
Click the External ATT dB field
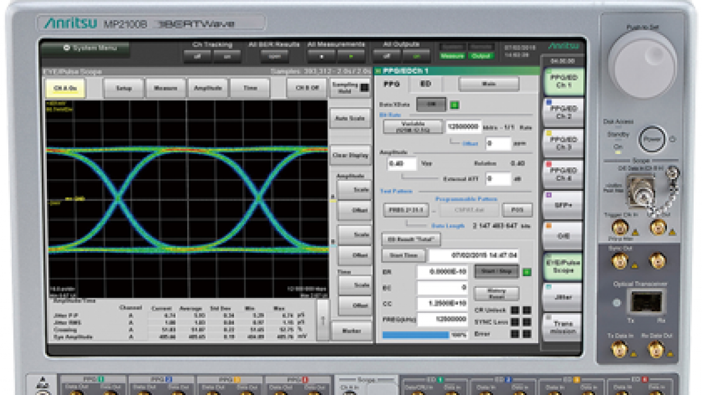(x=498, y=178)
